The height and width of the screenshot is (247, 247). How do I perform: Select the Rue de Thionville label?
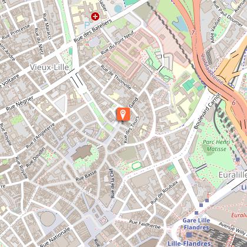tap(116, 77)
